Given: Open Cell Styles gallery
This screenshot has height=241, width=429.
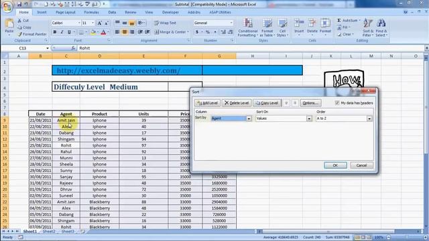Looking at the screenshot, I should click(x=282, y=27).
